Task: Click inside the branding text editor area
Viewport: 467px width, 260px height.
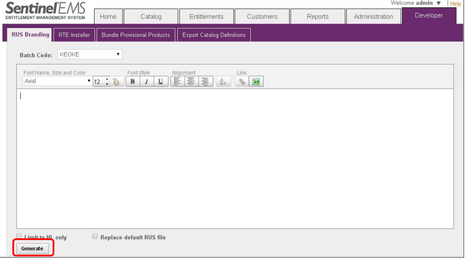Action: coord(235,158)
